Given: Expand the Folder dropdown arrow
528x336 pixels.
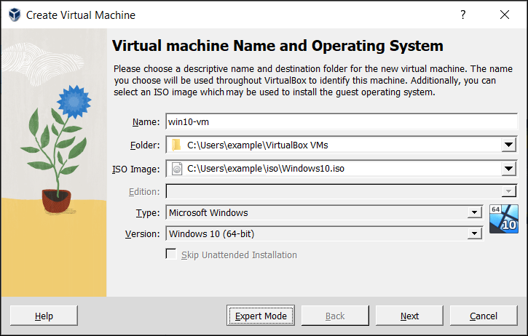Looking at the screenshot, I should (508, 145).
